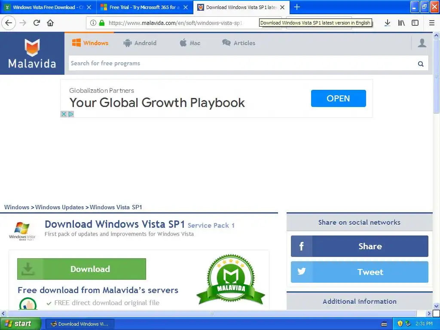Viewport: 440px width, 330px height.
Task: Open site information icon in address bar
Action: coord(93,23)
